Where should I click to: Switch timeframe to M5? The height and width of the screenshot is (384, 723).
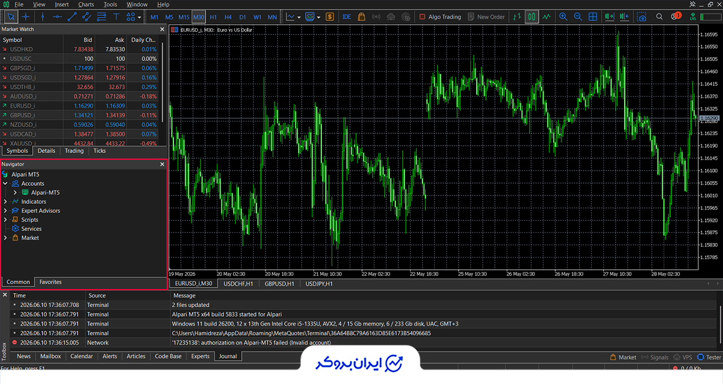point(169,17)
